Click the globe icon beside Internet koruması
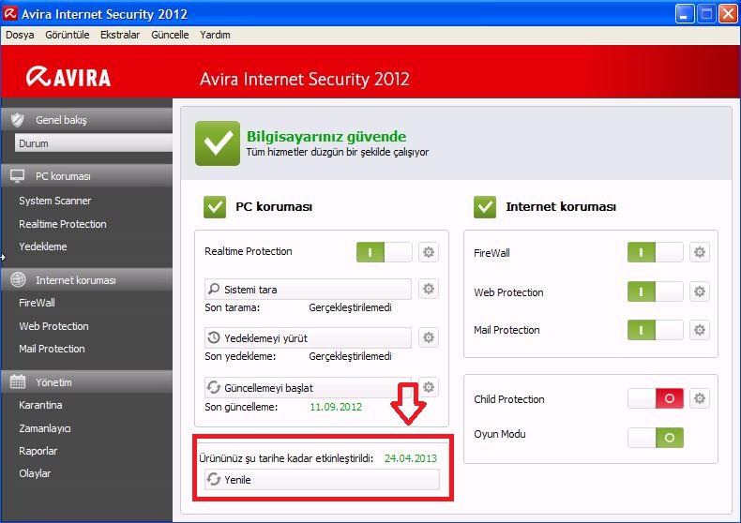 (18, 279)
